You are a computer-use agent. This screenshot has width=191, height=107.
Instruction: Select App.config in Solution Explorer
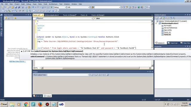[168, 30]
